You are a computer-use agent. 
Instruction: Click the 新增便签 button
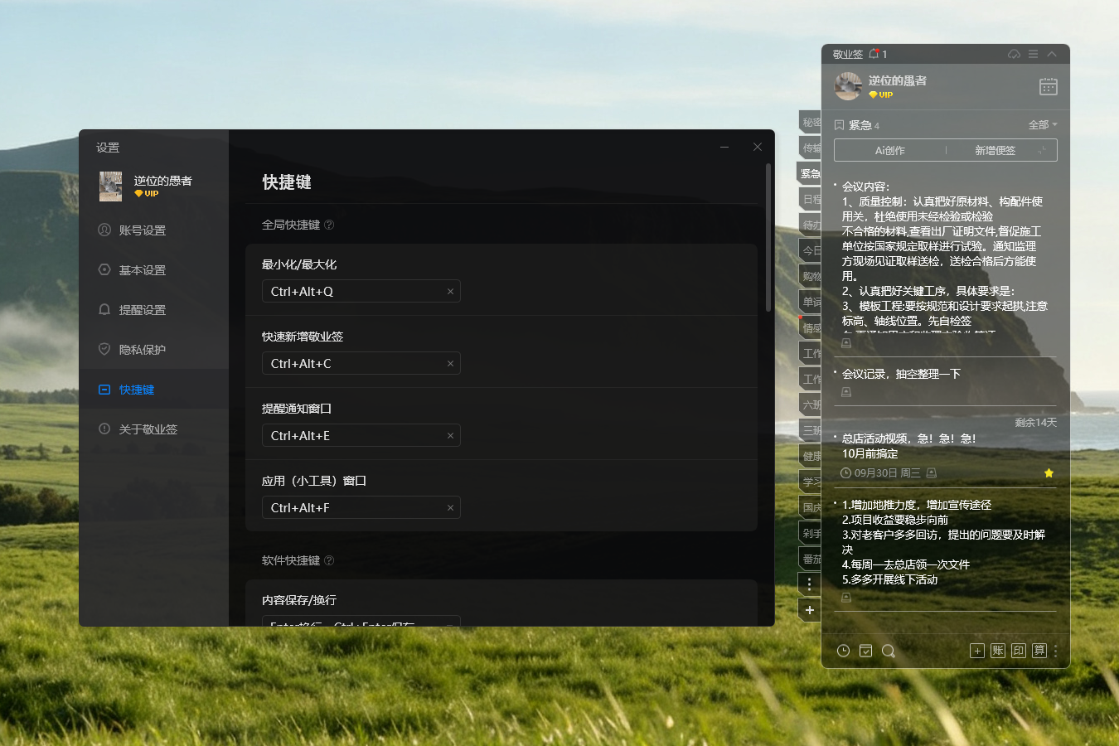(x=995, y=151)
